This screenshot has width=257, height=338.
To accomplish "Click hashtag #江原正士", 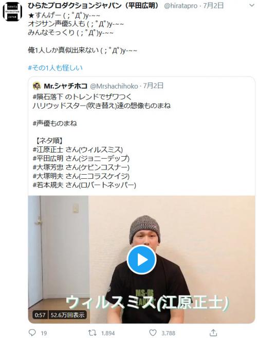I will tap(48, 149).
